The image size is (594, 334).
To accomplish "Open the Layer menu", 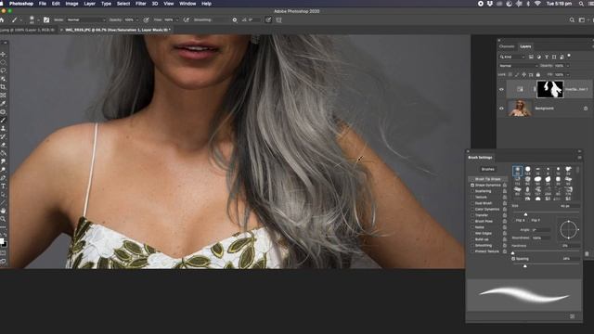I will point(89,4).
